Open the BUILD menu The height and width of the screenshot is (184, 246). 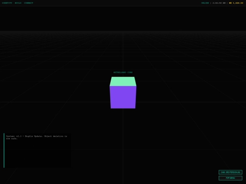point(18,3)
